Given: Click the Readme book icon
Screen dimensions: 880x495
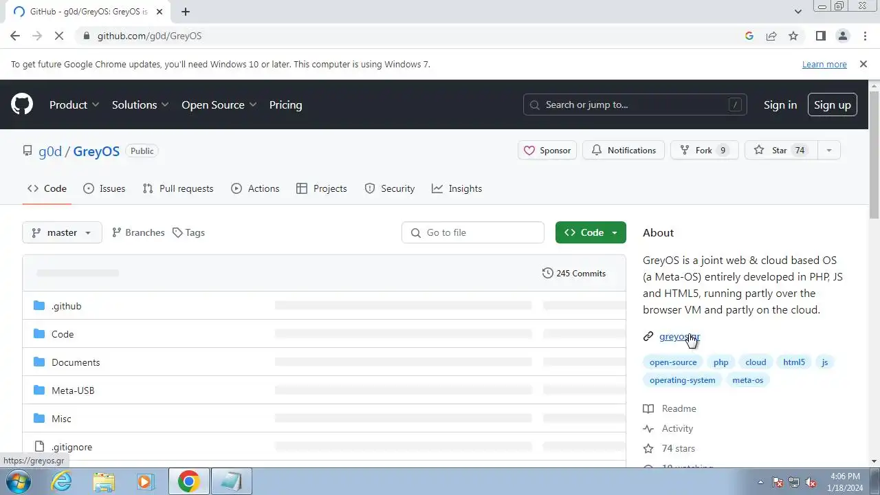Looking at the screenshot, I should pyautogui.click(x=648, y=408).
